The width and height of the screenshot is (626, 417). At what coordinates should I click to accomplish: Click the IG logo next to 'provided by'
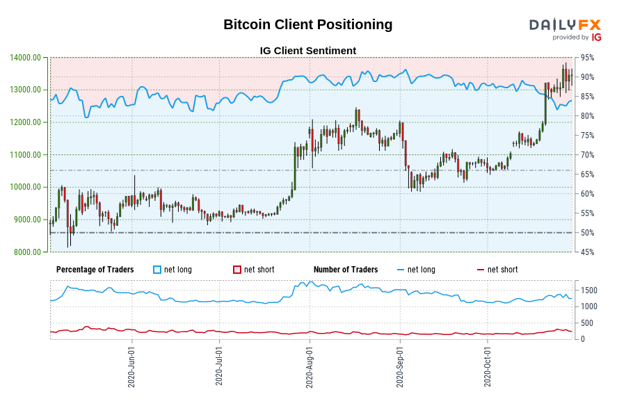(x=597, y=37)
